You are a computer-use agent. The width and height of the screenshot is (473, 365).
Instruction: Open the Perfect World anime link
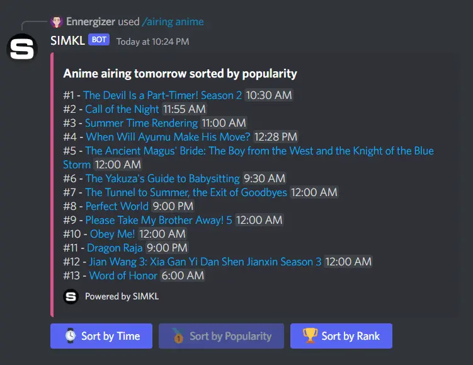pos(117,207)
